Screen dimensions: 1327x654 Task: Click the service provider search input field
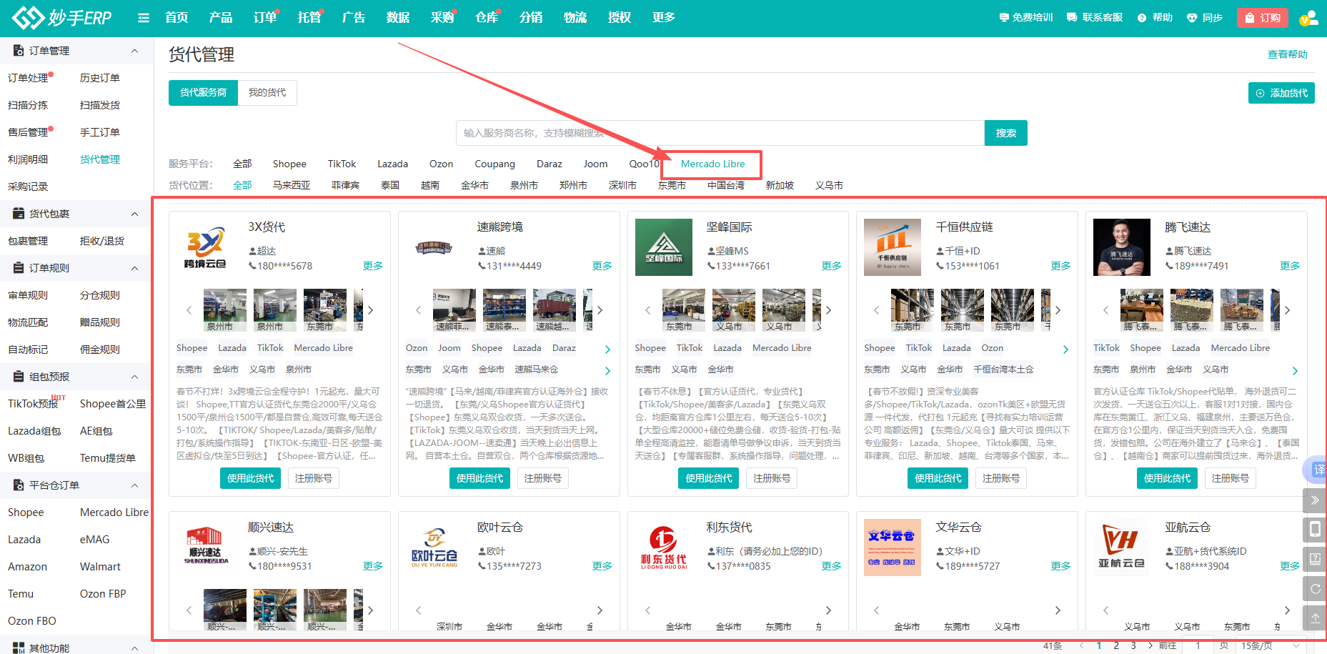715,132
